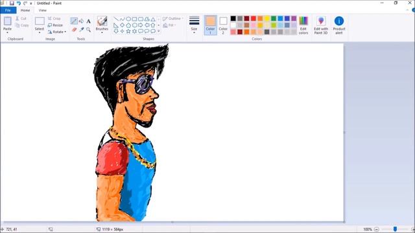Expand the Brushes dropdown arrow
The height and width of the screenshot is (233, 415).
[x=102, y=32]
